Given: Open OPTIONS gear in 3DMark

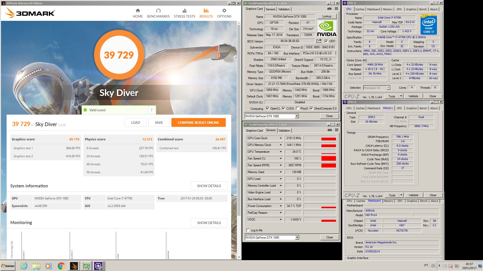Looking at the screenshot, I should pos(224,13).
